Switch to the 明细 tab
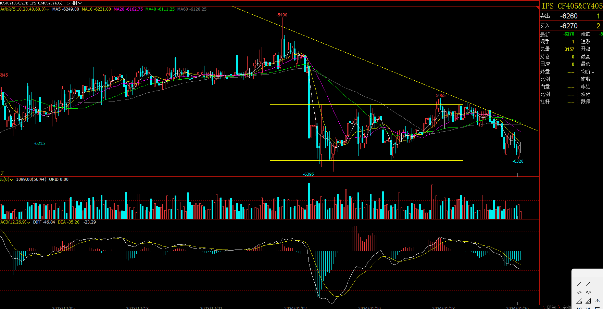The image size is (603, 309). click(x=551, y=307)
